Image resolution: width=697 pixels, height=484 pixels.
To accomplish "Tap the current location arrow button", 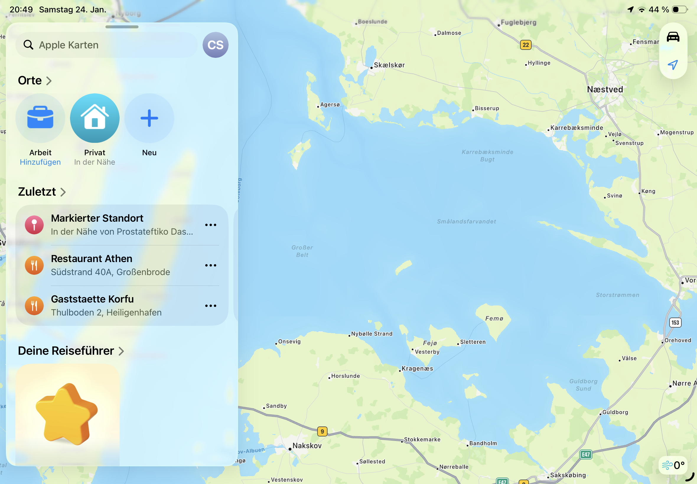I will [673, 65].
